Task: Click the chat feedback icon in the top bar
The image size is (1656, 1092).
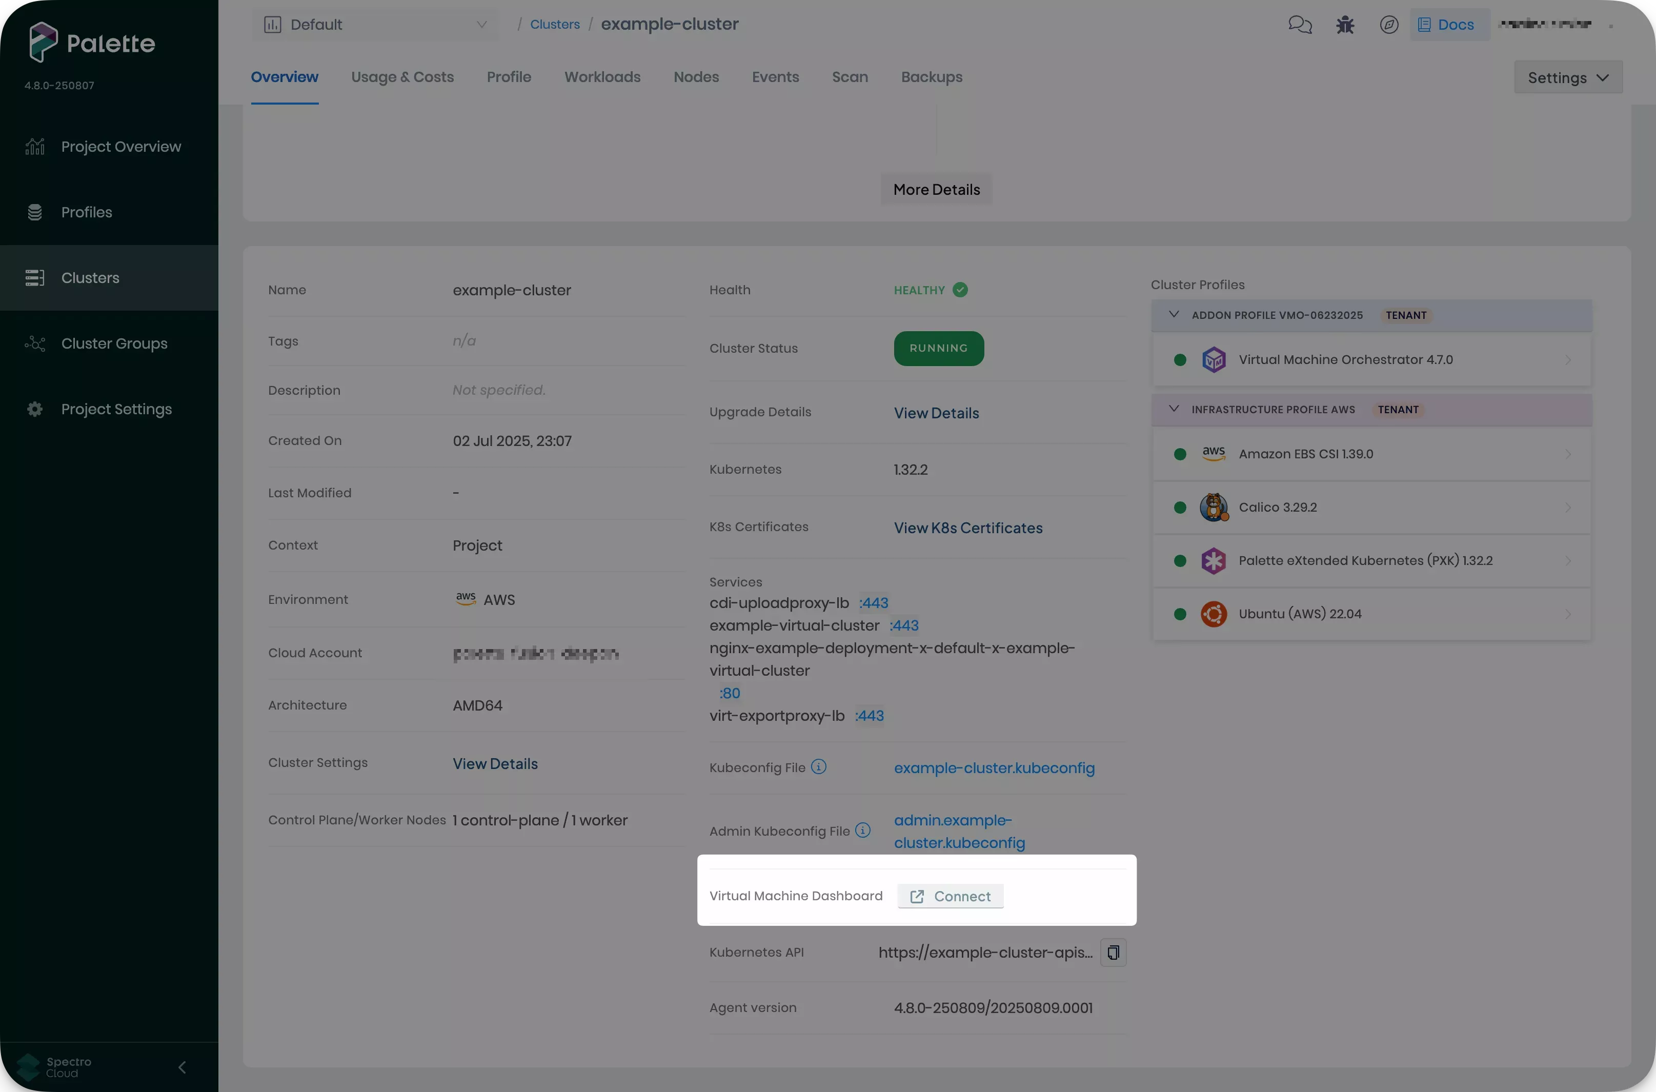Action: tap(1300, 24)
